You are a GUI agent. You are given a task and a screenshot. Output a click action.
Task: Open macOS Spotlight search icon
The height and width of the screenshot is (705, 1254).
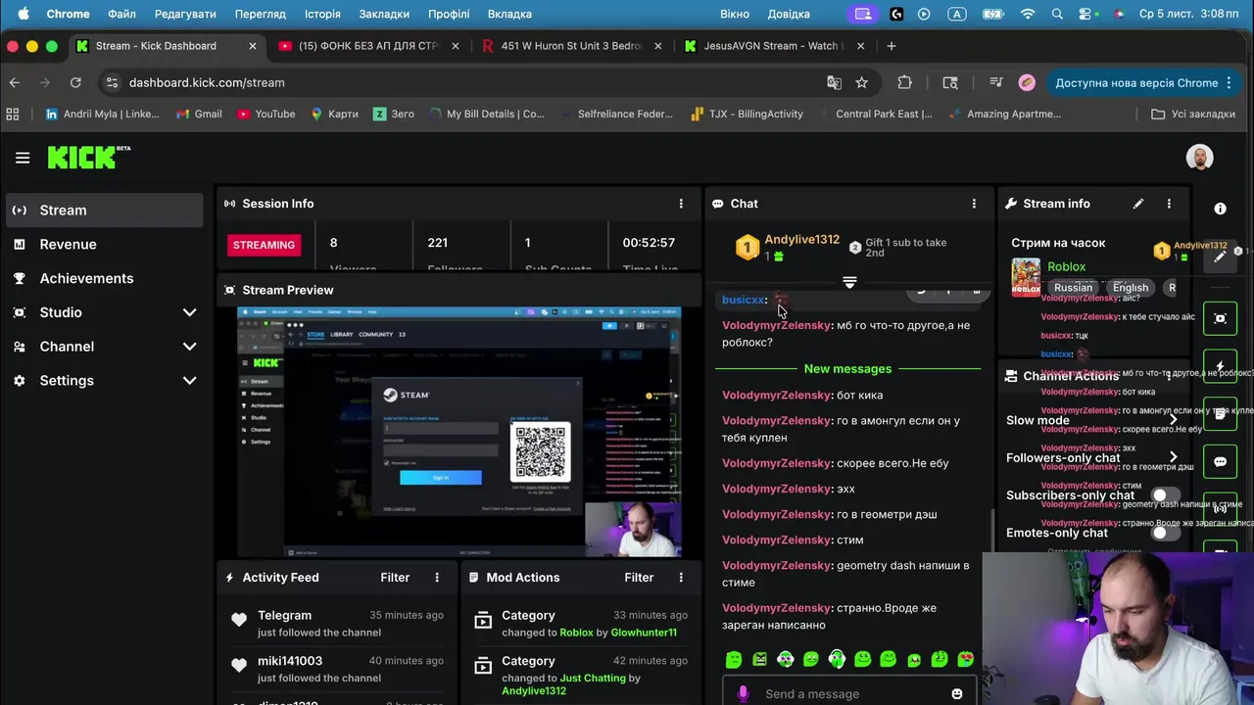click(x=1057, y=14)
